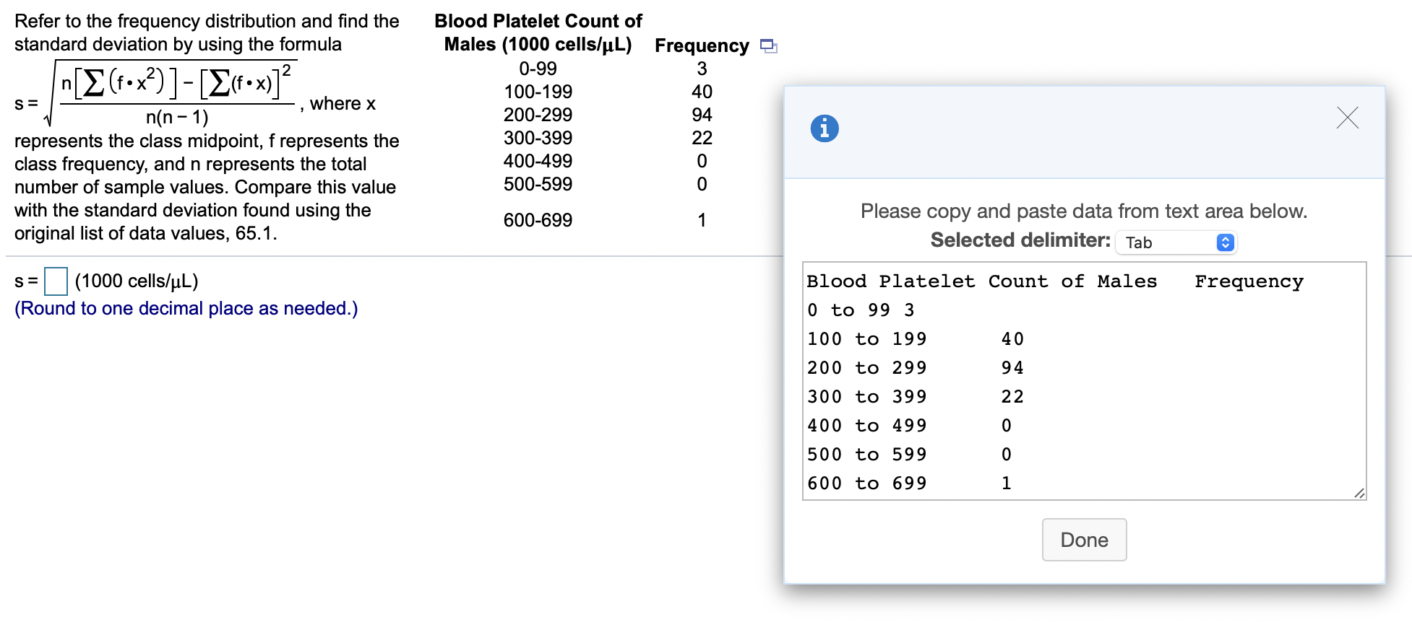Click the '0 to 99' line in text area

pos(861,310)
